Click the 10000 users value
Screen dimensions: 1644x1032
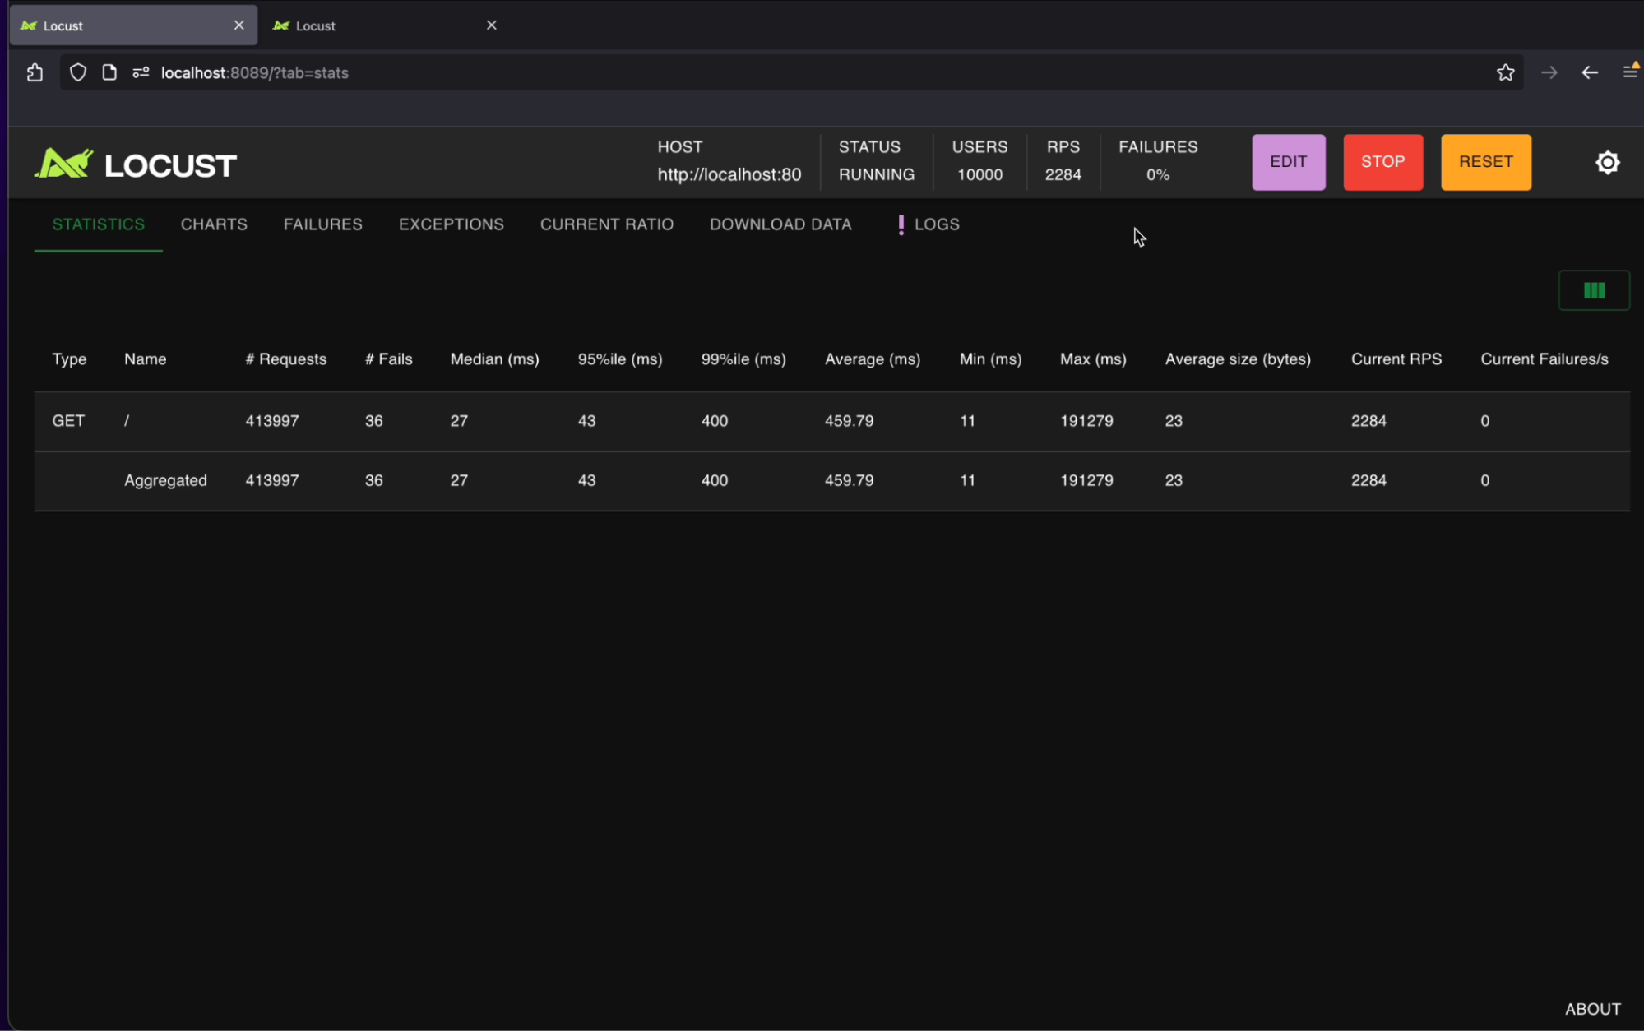coord(979,174)
